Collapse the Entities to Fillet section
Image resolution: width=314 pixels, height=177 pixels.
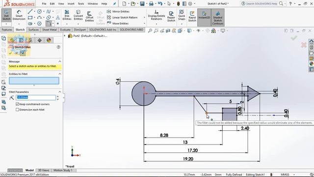tap(60, 74)
